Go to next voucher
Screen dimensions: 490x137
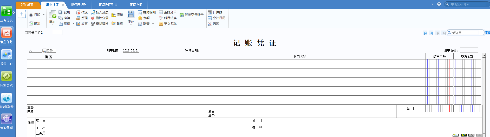[x=438, y=33]
